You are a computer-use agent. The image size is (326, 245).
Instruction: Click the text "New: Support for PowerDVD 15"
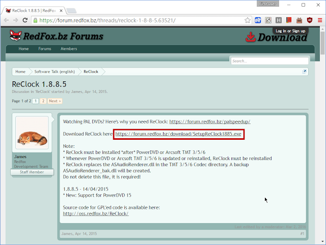(x=98, y=195)
